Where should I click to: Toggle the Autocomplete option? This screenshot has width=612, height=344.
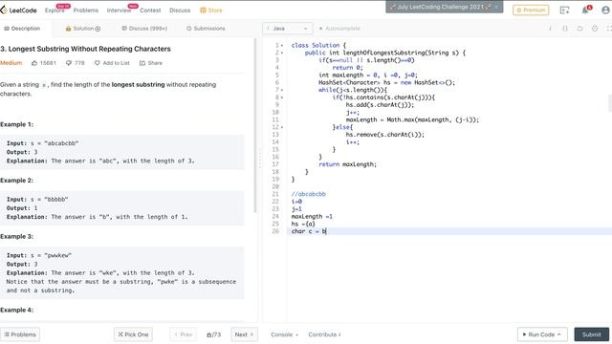click(339, 29)
